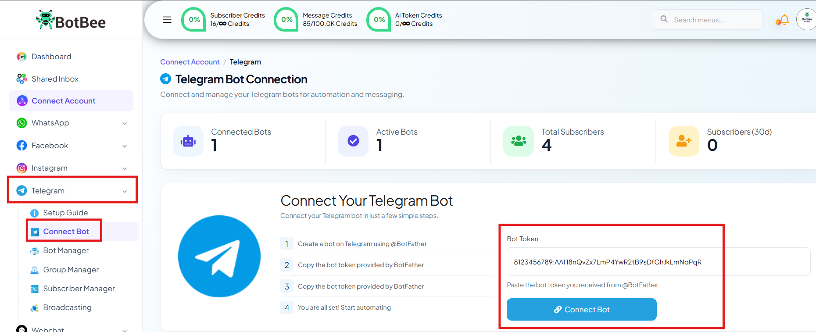Select Connect Account in the sidebar
816x332 pixels.
pos(71,101)
